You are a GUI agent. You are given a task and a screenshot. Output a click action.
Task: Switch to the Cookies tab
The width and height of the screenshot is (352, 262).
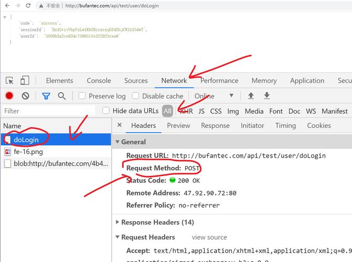point(319,125)
